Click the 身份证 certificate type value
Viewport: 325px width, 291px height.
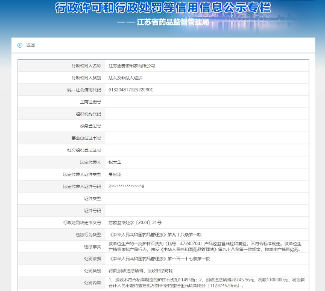(x=115, y=174)
